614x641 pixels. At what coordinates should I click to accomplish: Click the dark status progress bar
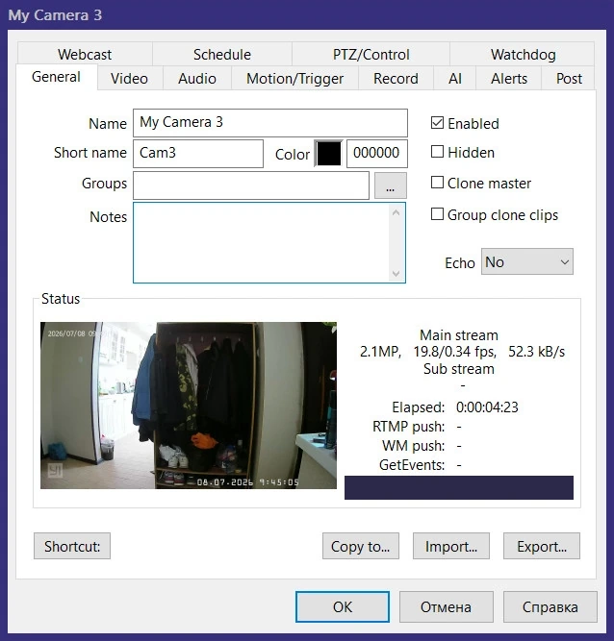tap(459, 487)
